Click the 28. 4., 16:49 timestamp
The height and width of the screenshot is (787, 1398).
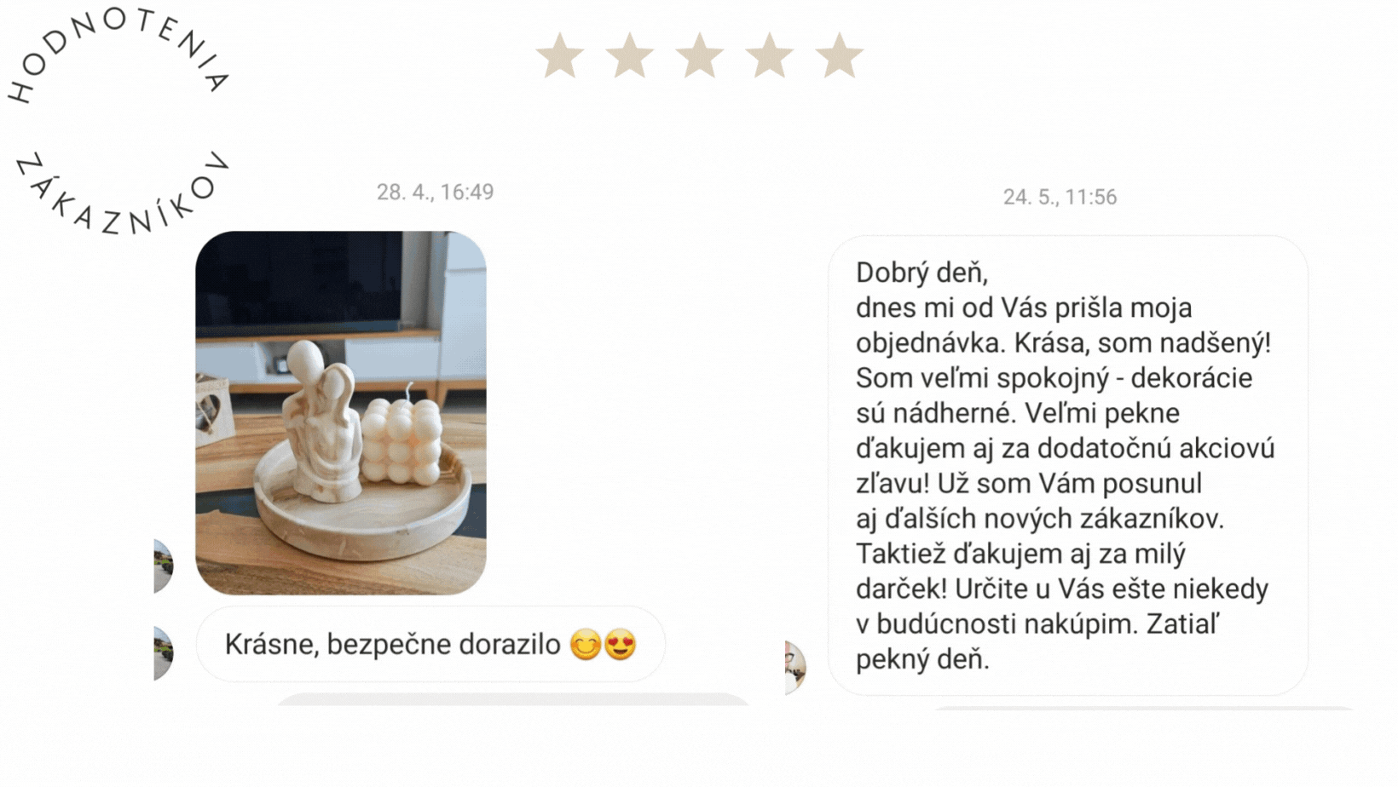pyautogui.click(x=435, y=192)
